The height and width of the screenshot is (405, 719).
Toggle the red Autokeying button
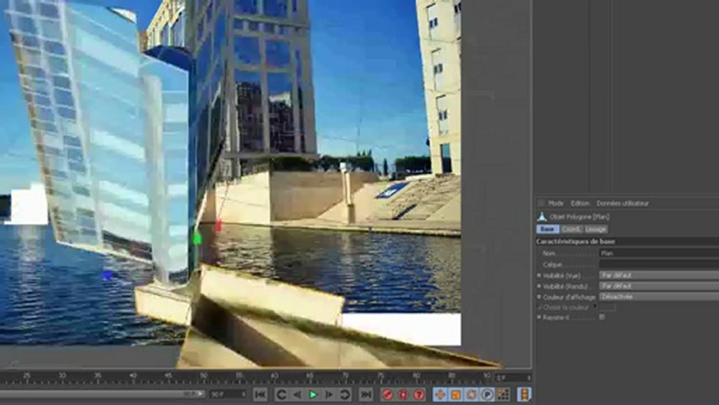tap(403, 394)
